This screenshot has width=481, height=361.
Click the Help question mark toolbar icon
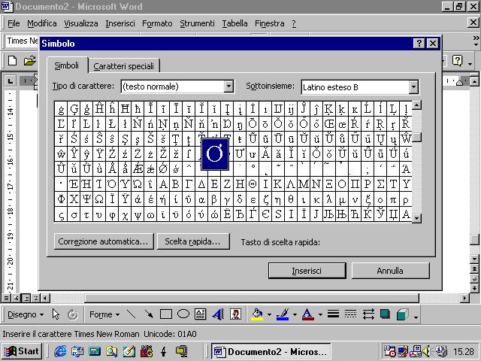(x=457, y=61)
